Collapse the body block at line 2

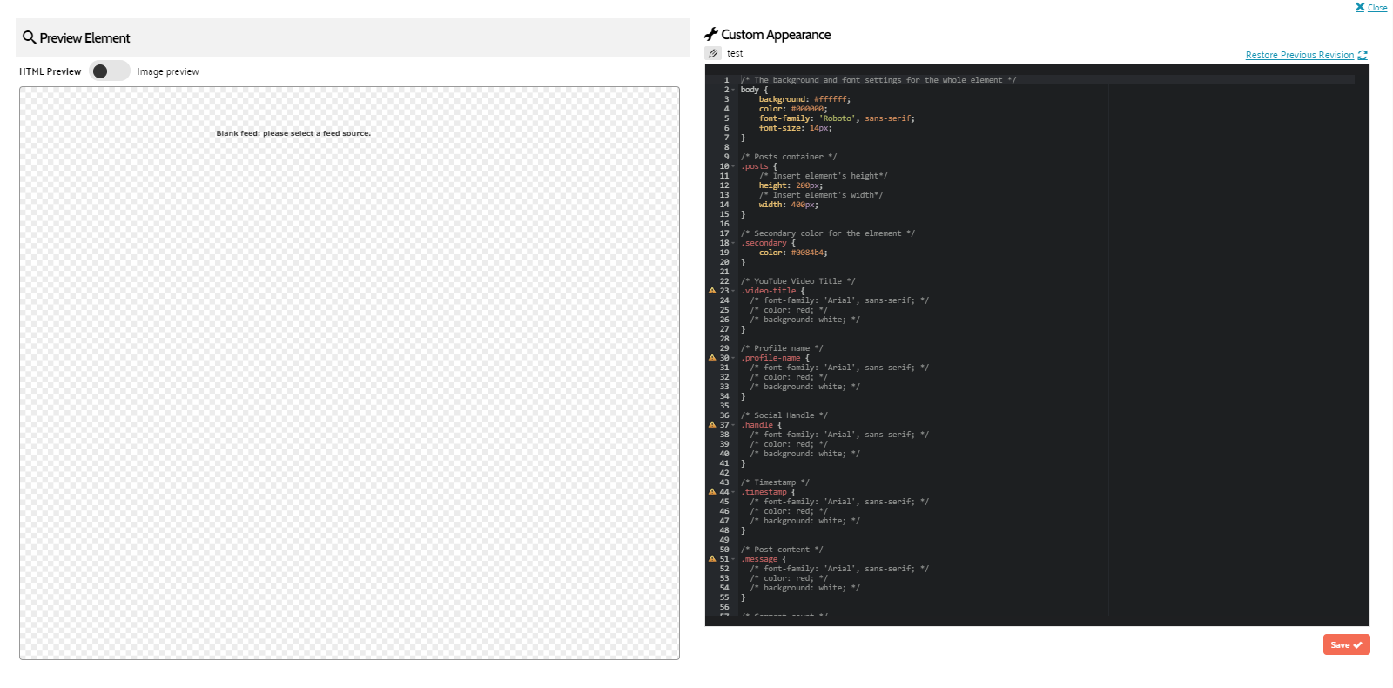click(733, 90)
